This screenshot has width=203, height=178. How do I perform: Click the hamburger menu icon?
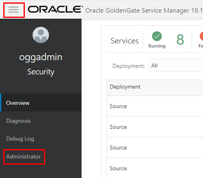(x=13, y=10)
